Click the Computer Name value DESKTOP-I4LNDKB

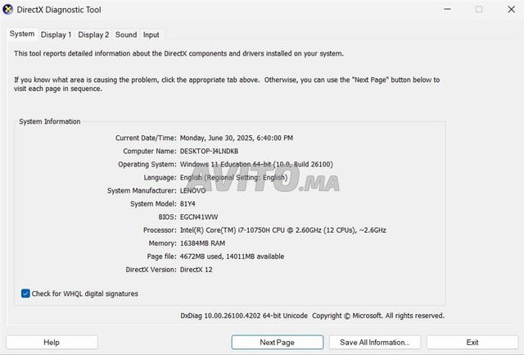click(x=209, y=151)
